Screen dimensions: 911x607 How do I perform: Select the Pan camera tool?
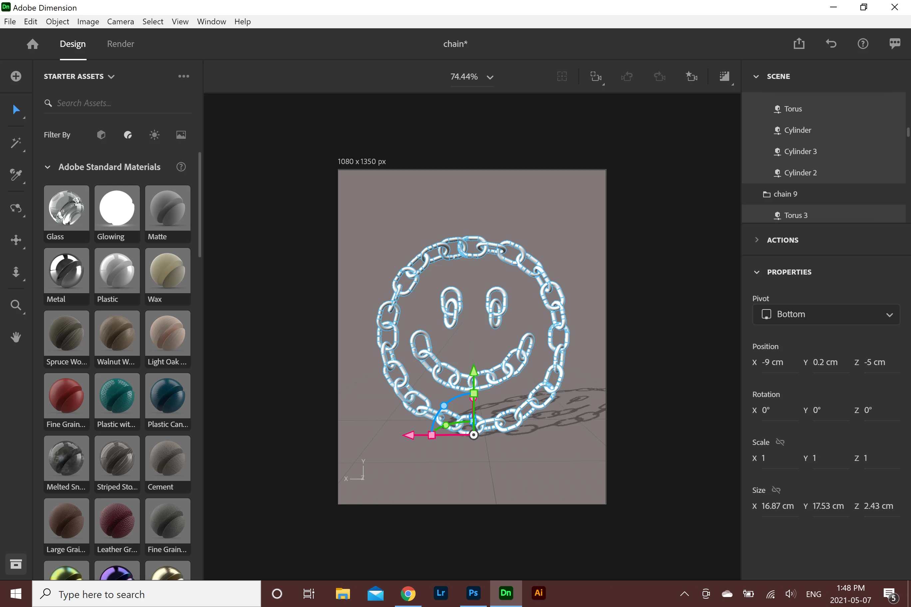(16, 240)
